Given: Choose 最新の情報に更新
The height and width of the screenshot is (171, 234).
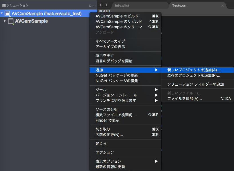Looking at the screenshot, I should 125,167.
